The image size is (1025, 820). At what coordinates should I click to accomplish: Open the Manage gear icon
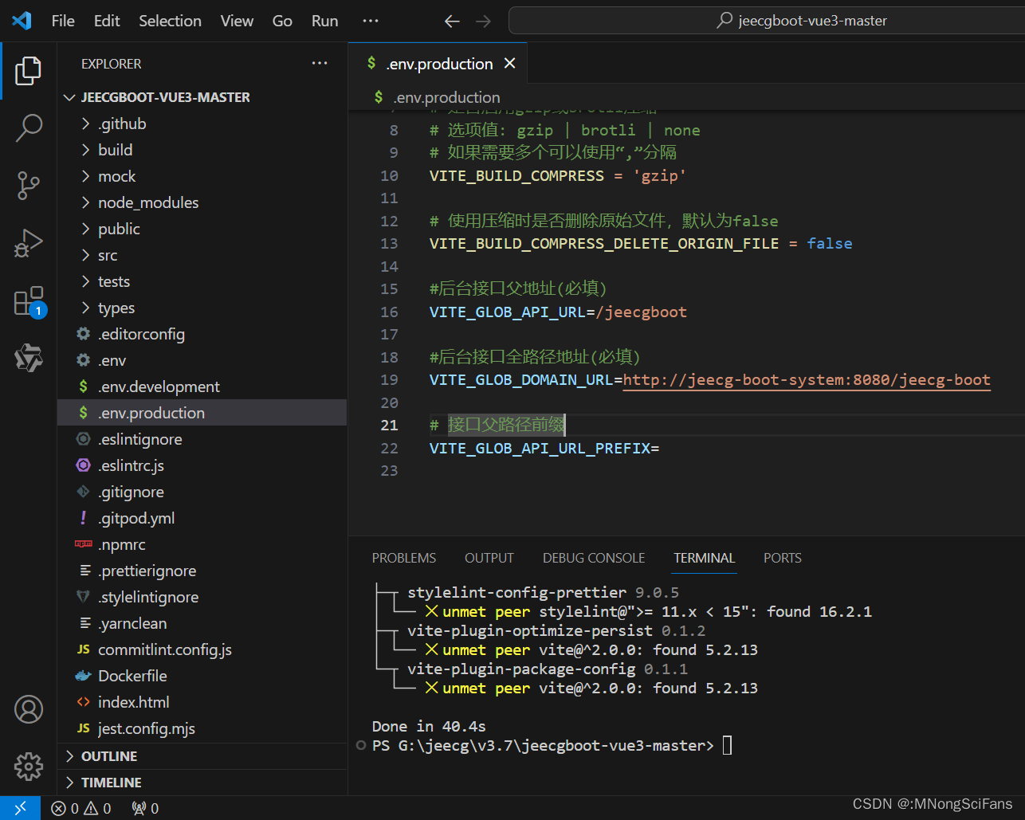click(29, 766)
